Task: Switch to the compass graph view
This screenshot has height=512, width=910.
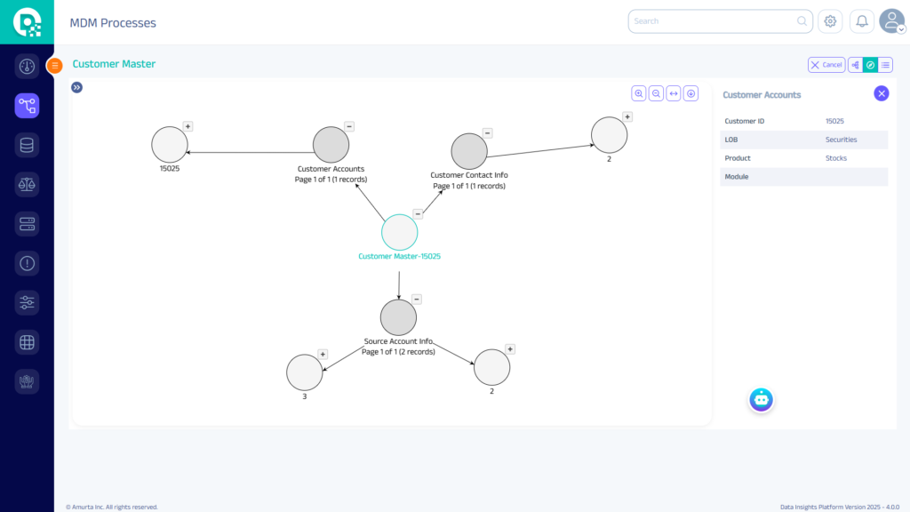Action: point(870,65)
